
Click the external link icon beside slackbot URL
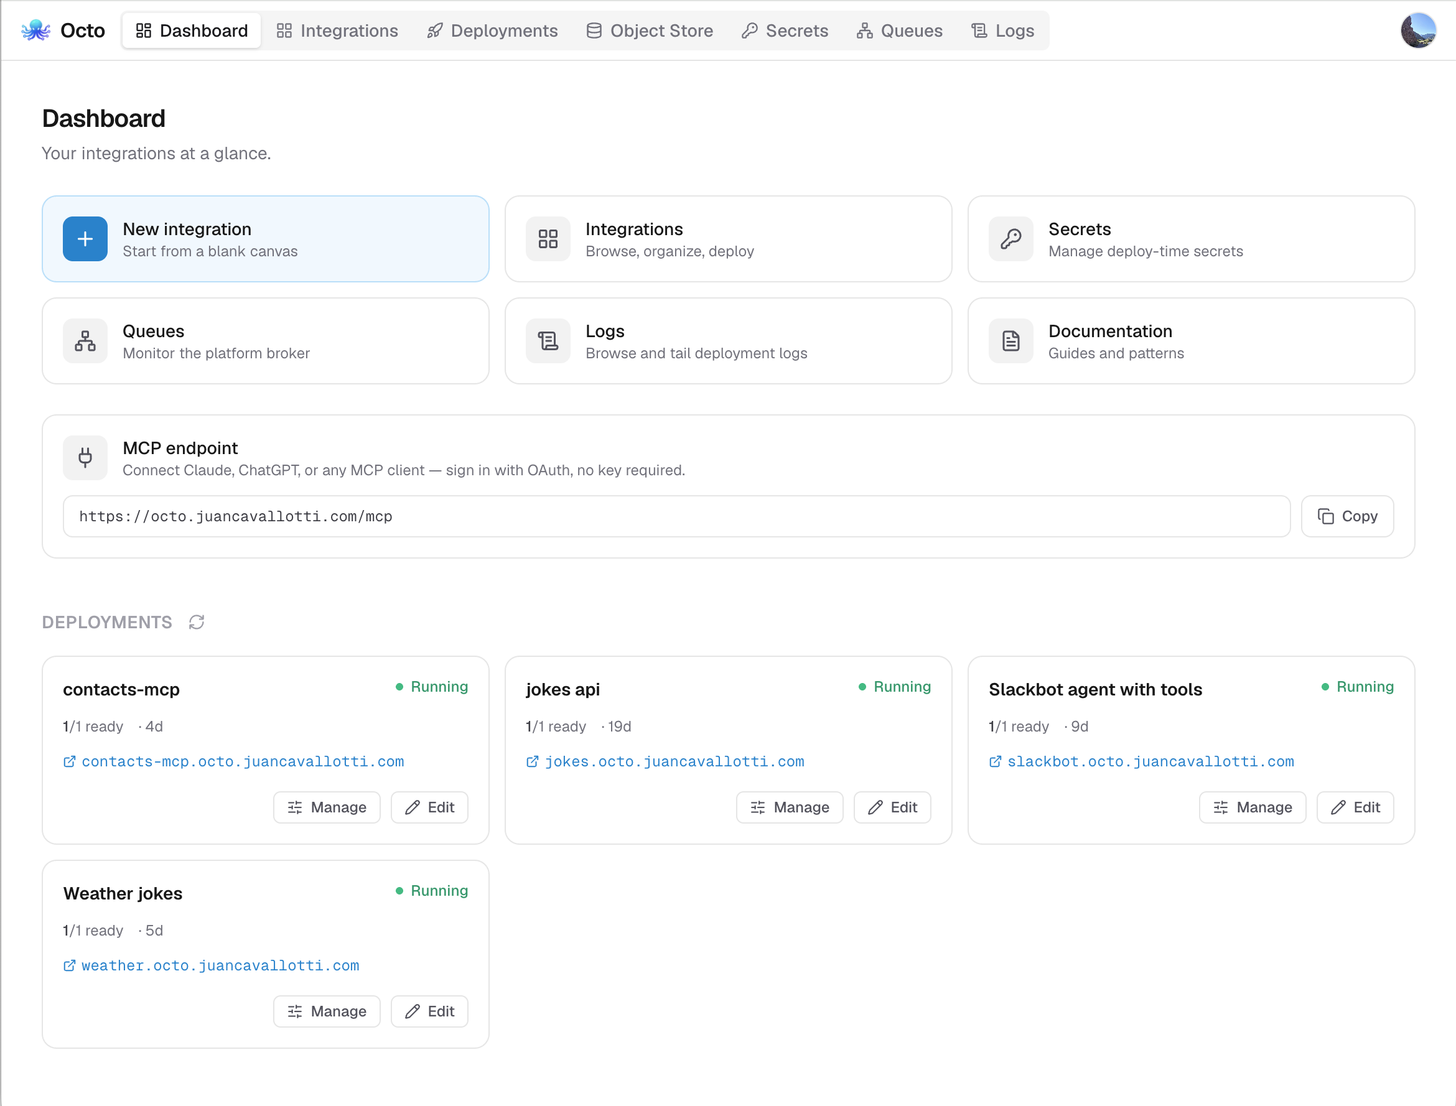(x=995, y=761)
